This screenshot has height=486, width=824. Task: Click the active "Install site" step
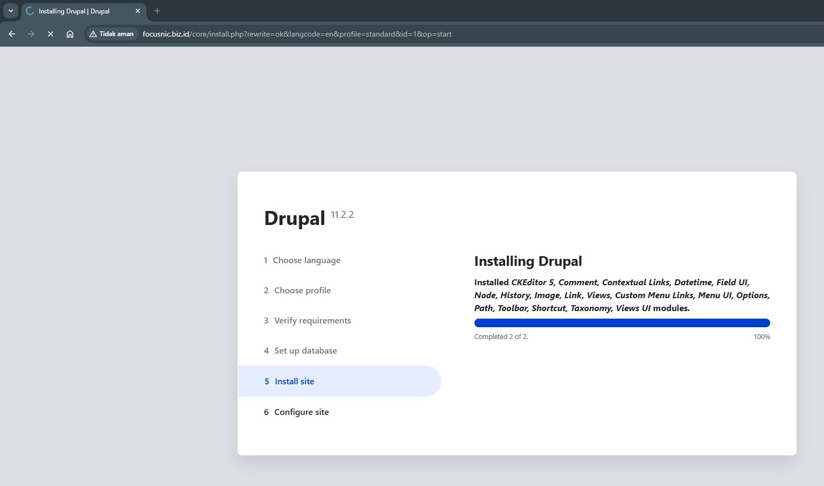click(x=294, y=382)
